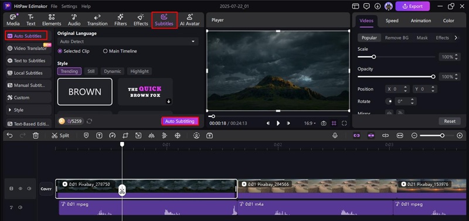Open the Remove BG sub-tab
Screen dimensions: 469x221
pos(397,37)
